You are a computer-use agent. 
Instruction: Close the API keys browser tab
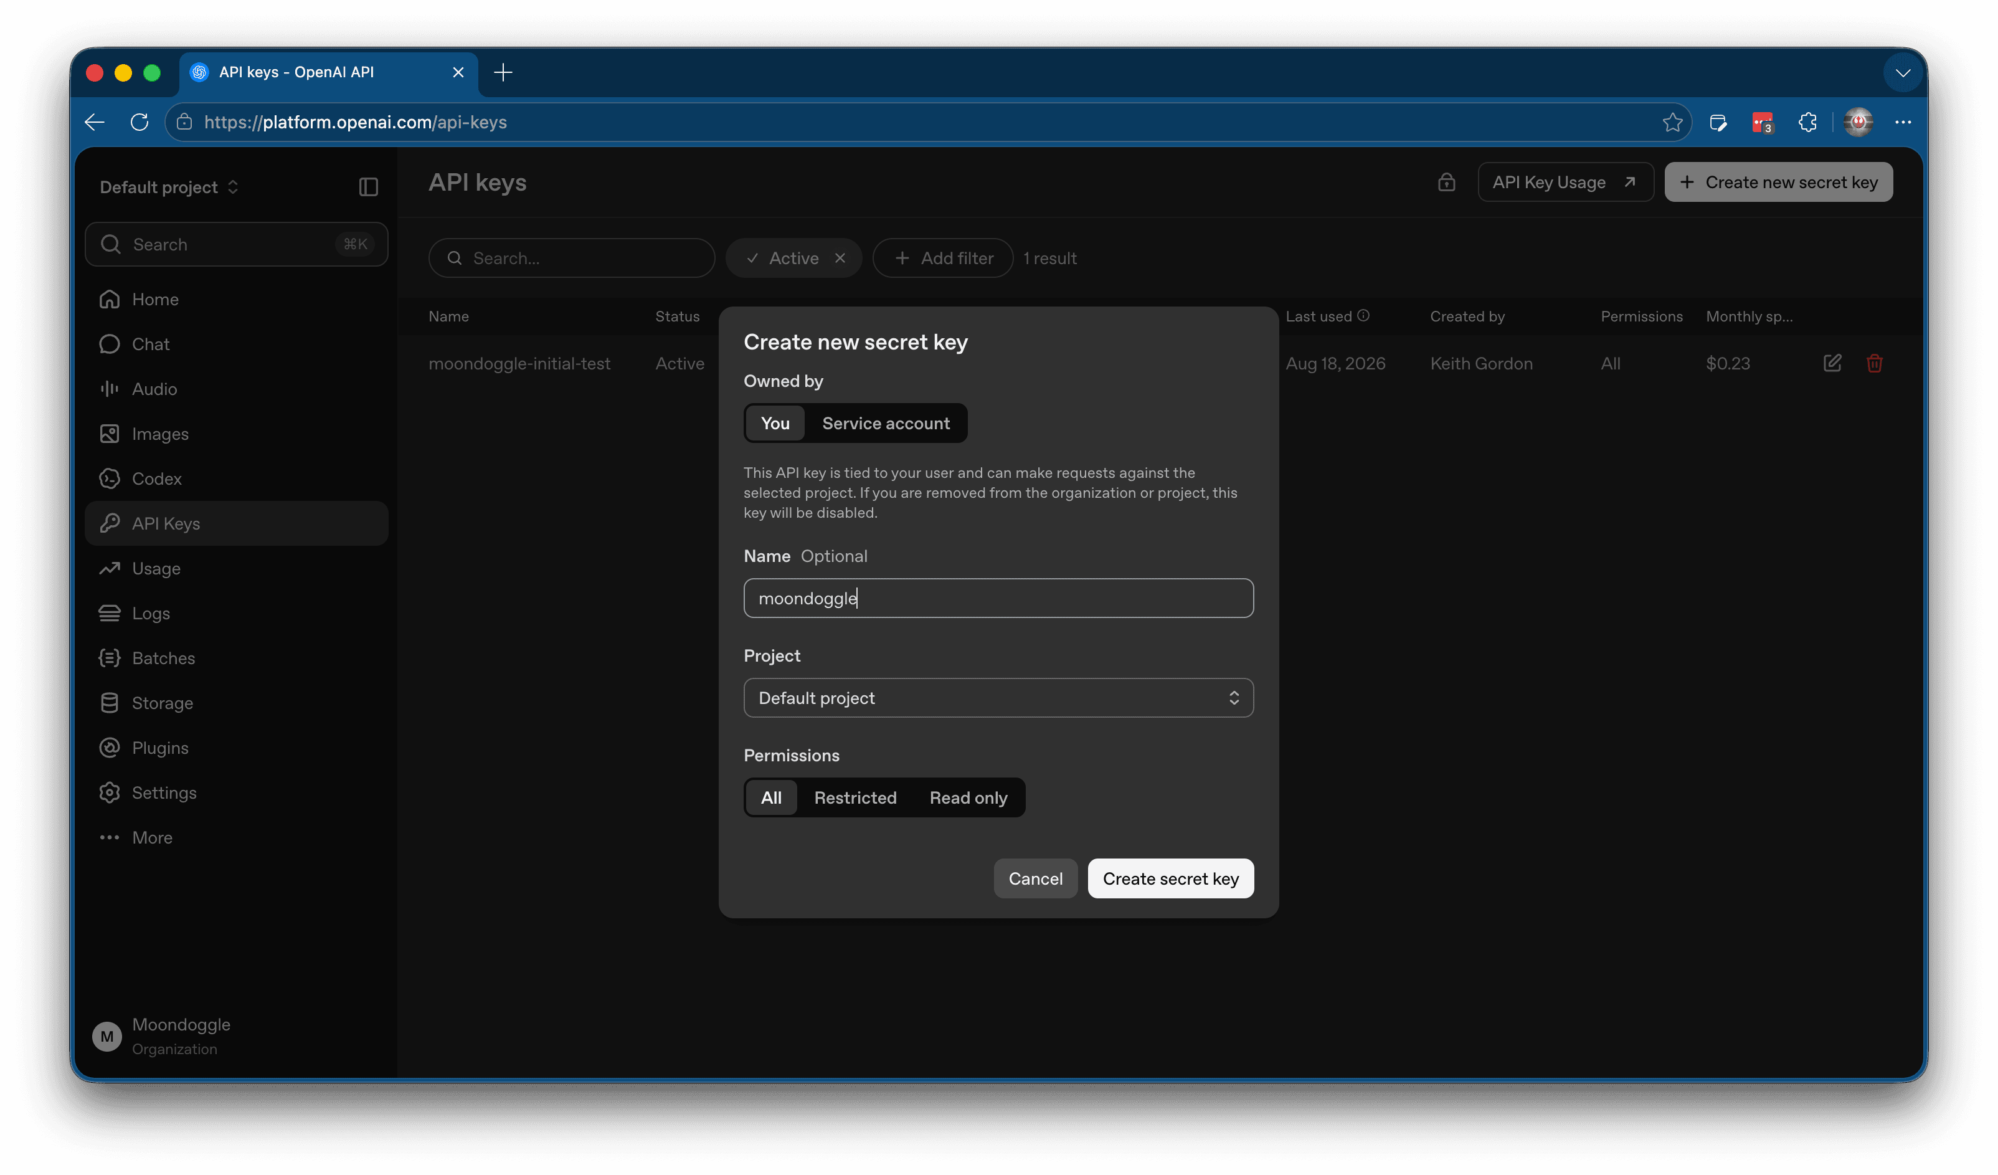pyautogui.click(x=458, y=73)
